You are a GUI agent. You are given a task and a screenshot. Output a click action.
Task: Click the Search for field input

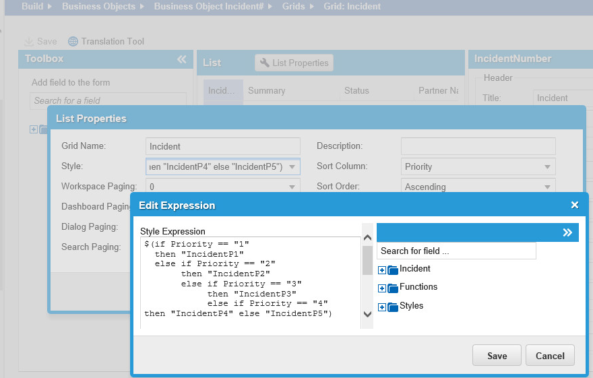pyautogui.click(x=456, y=251)
